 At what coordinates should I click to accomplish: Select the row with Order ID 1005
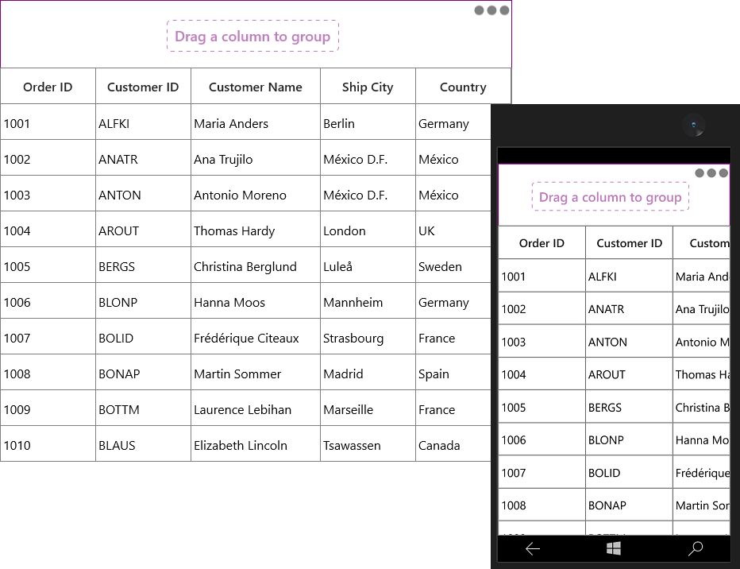coord(245,266)
